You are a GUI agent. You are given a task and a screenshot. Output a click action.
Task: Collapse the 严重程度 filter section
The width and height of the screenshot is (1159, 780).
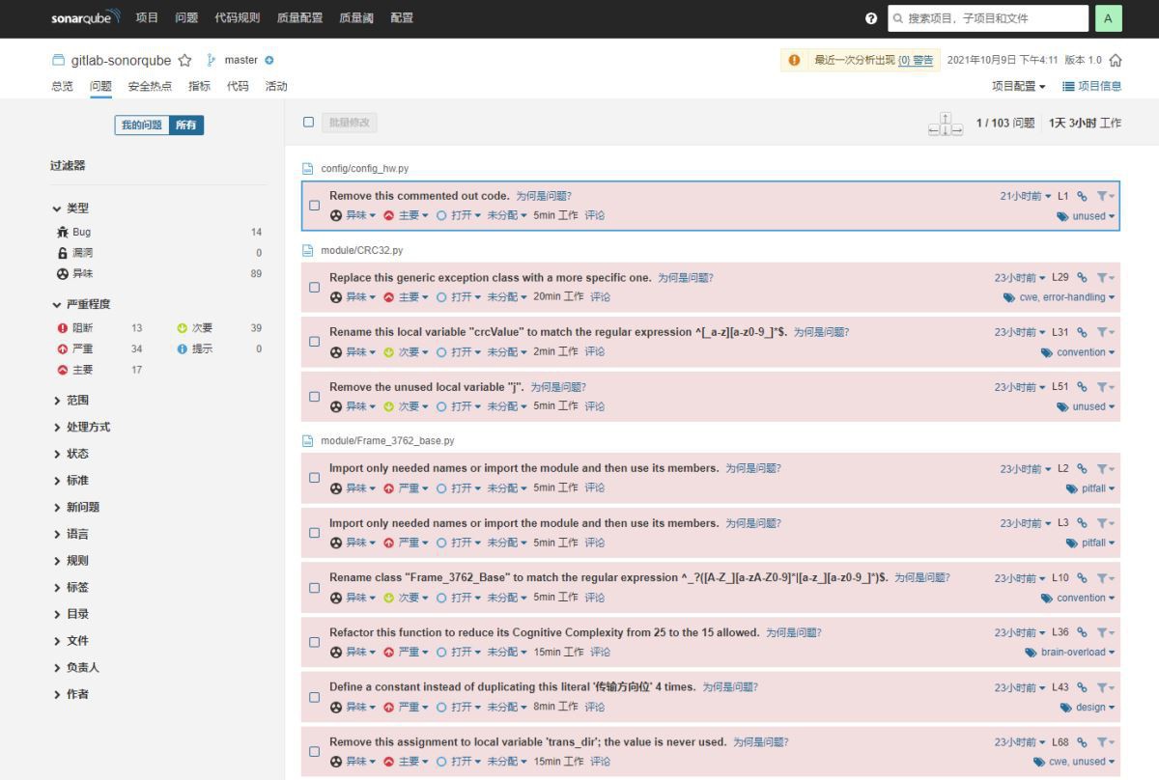point(82,304)
